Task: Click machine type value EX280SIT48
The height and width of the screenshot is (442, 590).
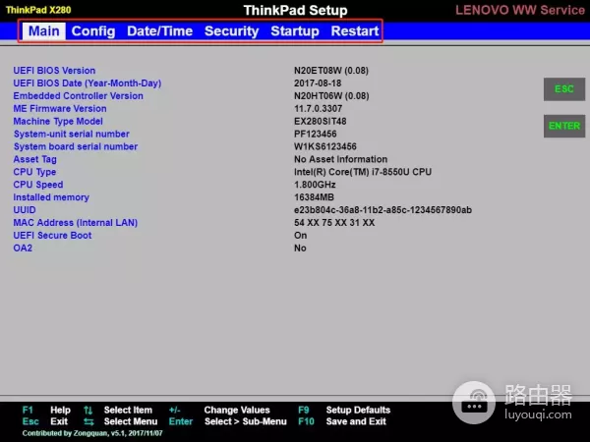Action: pos(321,122)
